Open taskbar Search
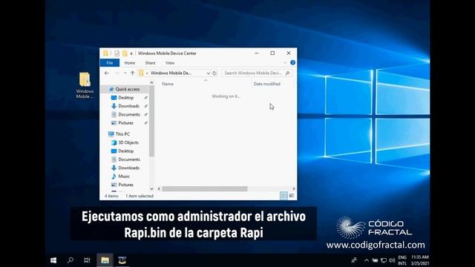475x267 pixels. (x=71, y=260)
